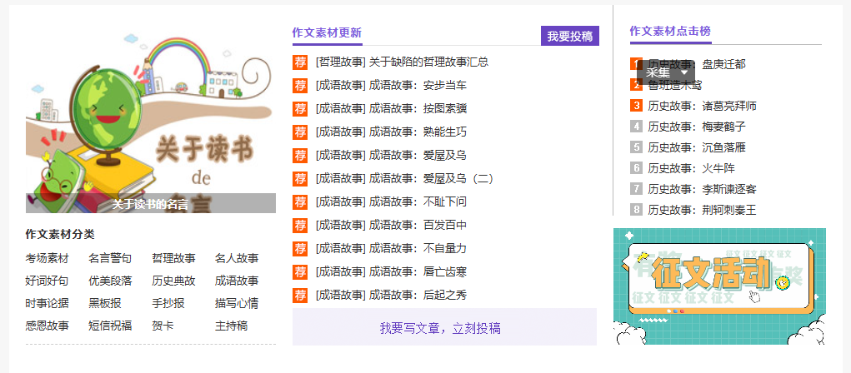Open the 贺卡 category
The image size is (851, 373).
(x=163, y=326)
